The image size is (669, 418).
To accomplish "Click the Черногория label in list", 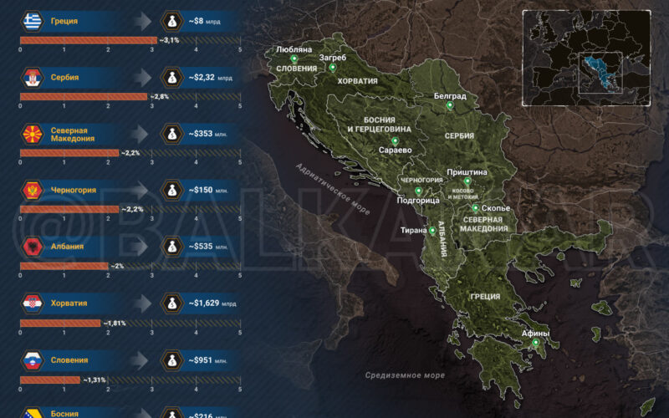I will [x=74, y=191].
